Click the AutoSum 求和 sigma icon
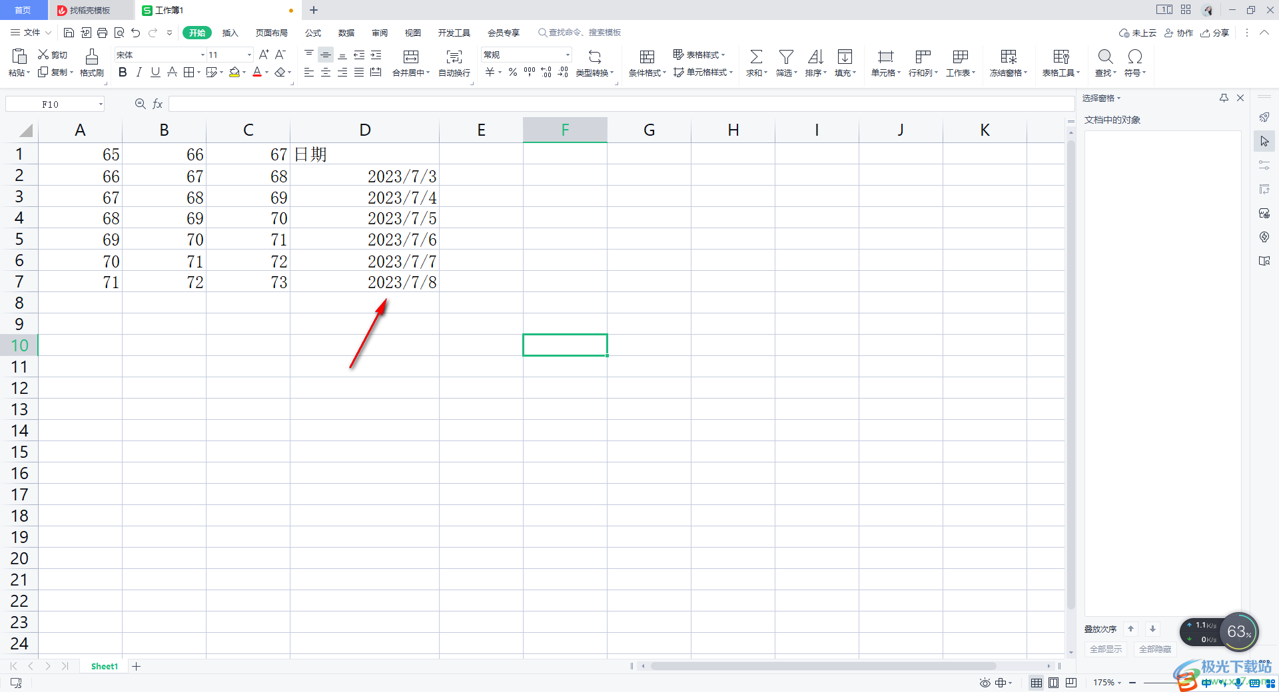1279x692 pixels. 756,57
